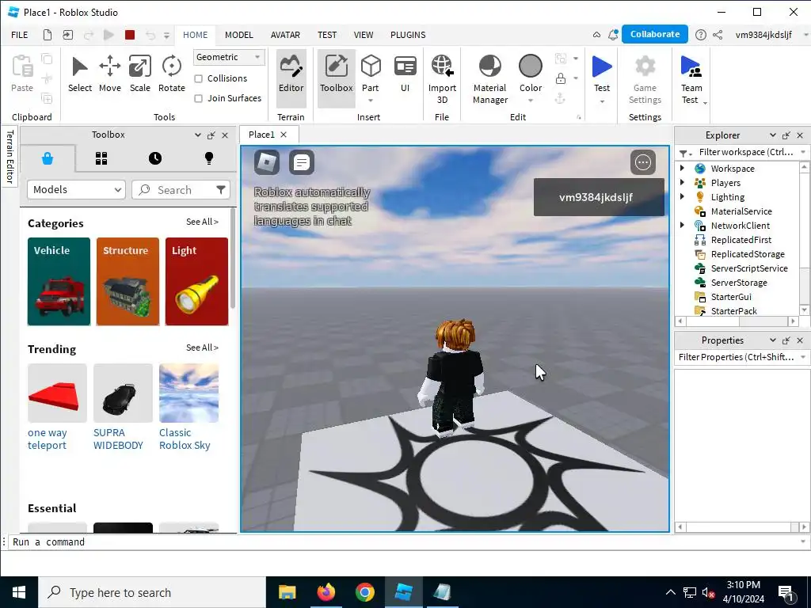This screenshot has width=811, height=608.
Task: Select ReplicatedStorage in Explorer
Action: tap(748, 254)
